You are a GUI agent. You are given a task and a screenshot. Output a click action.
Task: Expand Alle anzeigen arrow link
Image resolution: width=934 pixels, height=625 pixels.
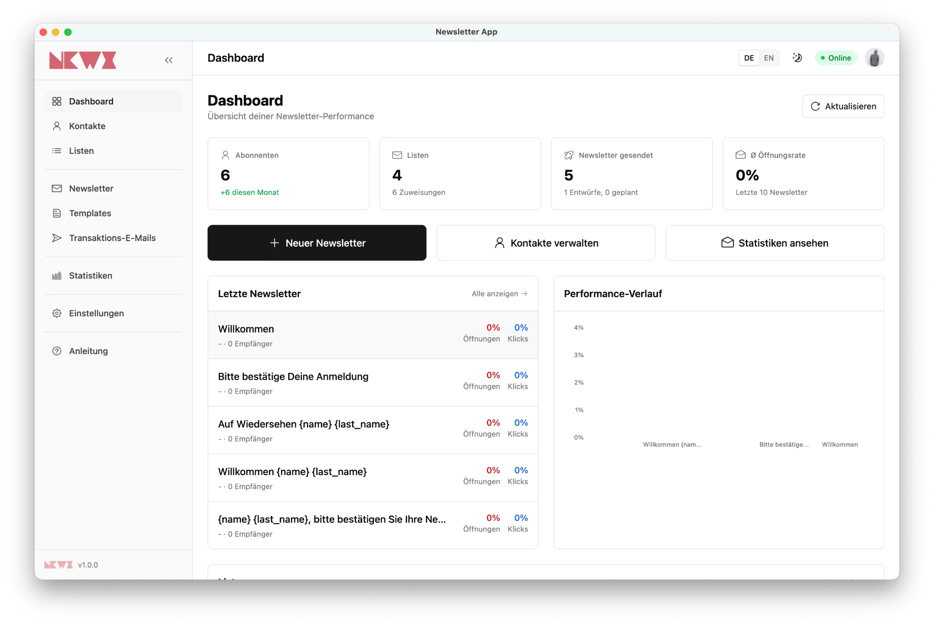pyautogui.click(x=499, y=294)
